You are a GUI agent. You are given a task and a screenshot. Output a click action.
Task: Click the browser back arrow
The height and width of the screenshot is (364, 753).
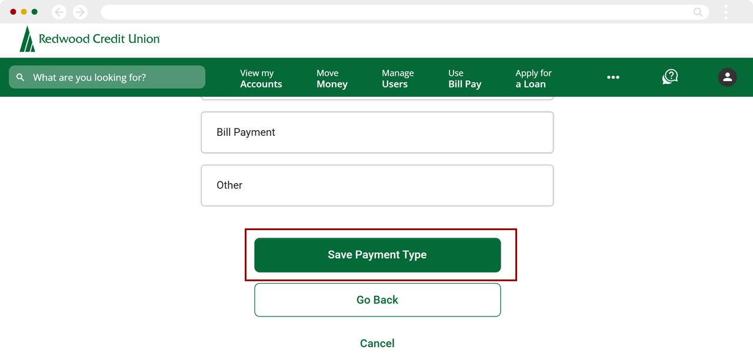pyautogui.click(x=59, y=12)
